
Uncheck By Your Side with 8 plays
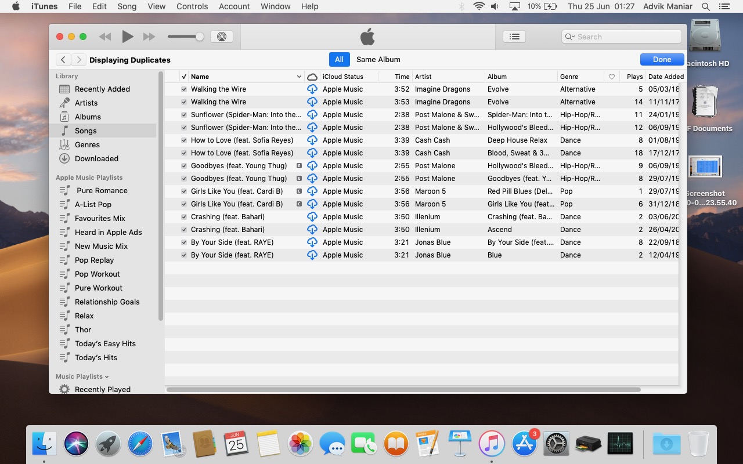point(184,242)
